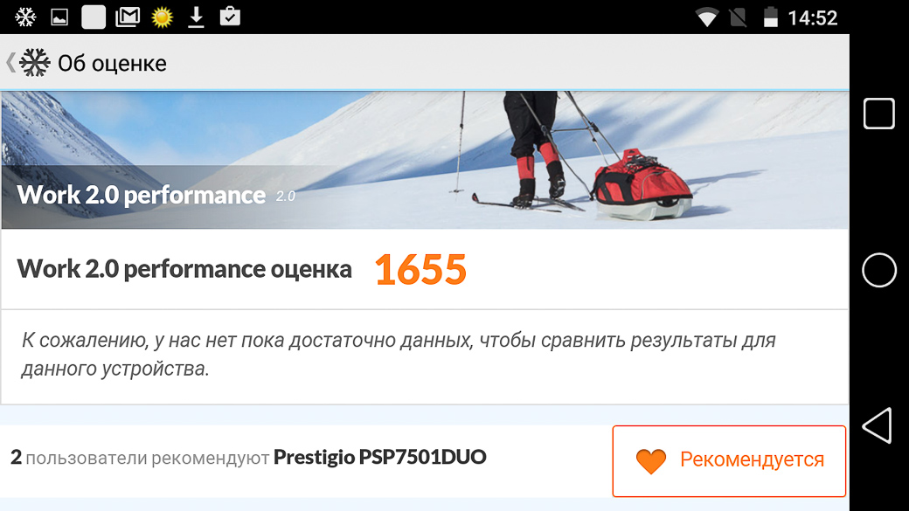This screenshot has height=511, width=909.
Task: Tap the 14:52 clock
Action: pyautogui.click(x=812, y=18)
